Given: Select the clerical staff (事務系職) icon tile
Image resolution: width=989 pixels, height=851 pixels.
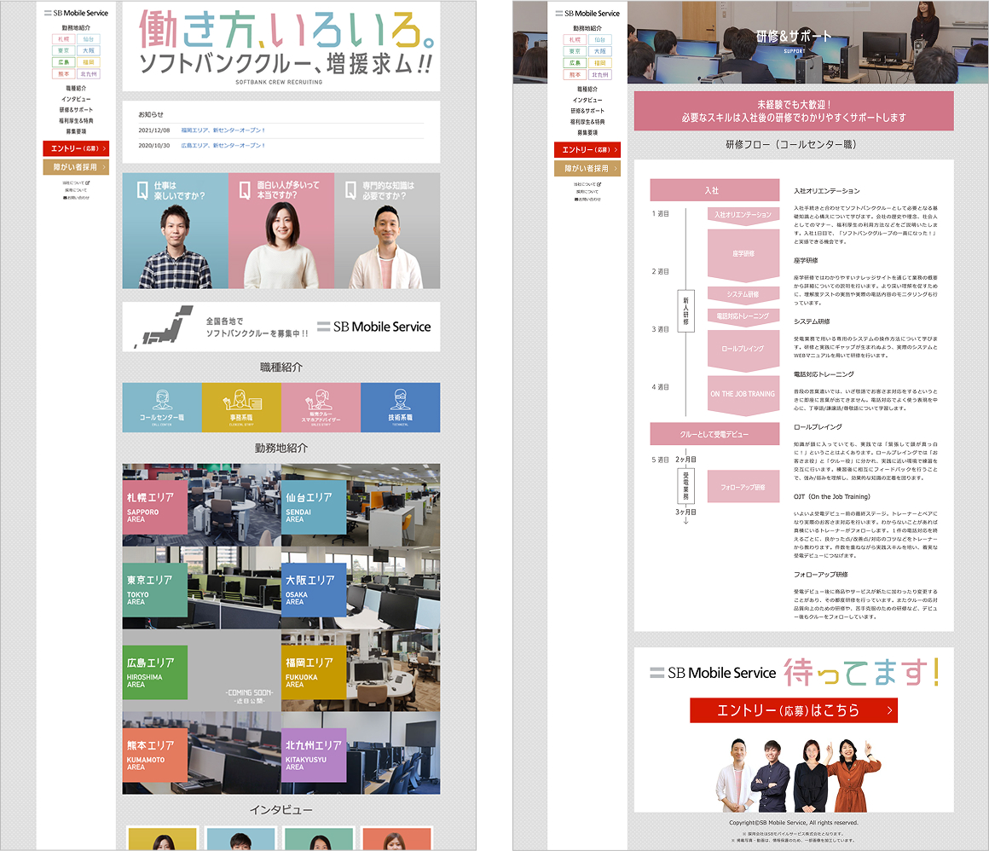Looking at the screenshot, I should point(241,407).
